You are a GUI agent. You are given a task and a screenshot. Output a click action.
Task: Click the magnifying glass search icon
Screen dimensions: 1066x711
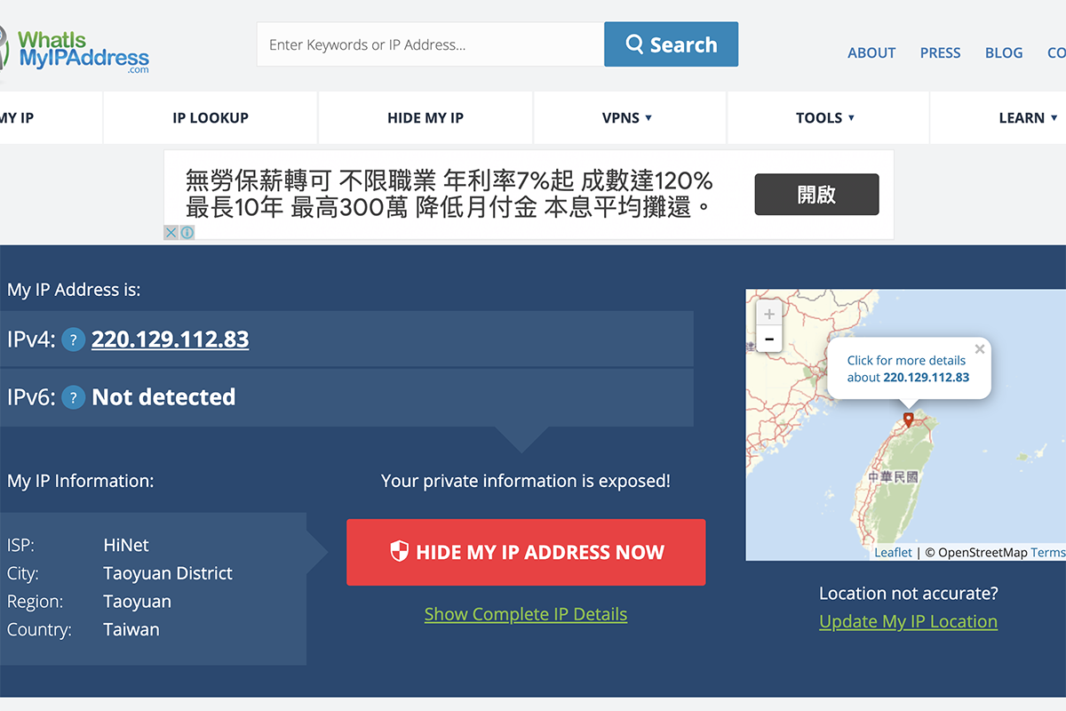pyautogui.click(x=634, y=44)
